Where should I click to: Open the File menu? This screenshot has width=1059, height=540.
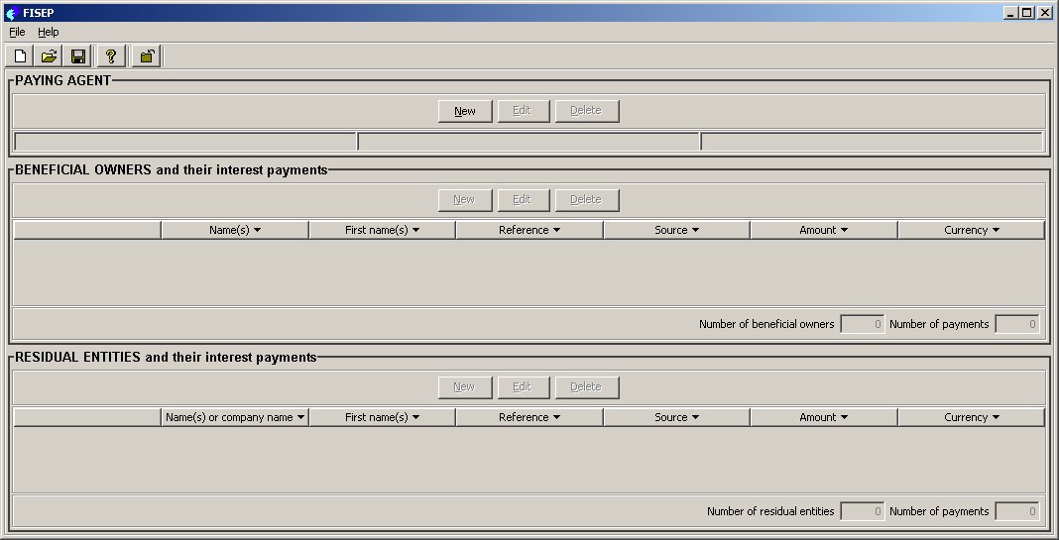point(17,32)
